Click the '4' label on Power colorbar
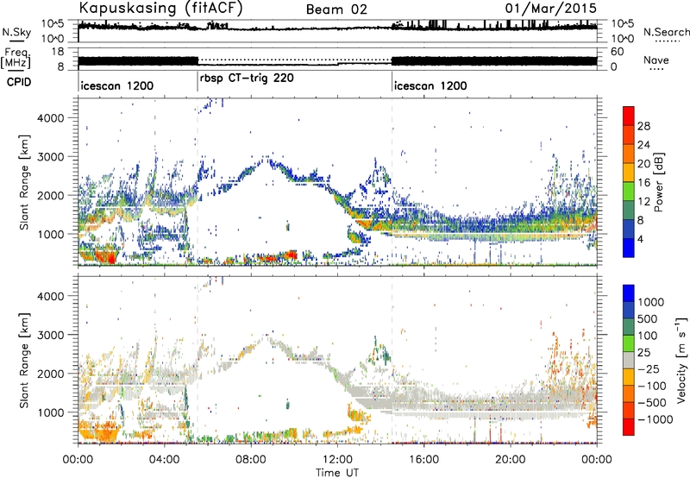Viewport: 690px width, 478px height. tap(641, 239)
